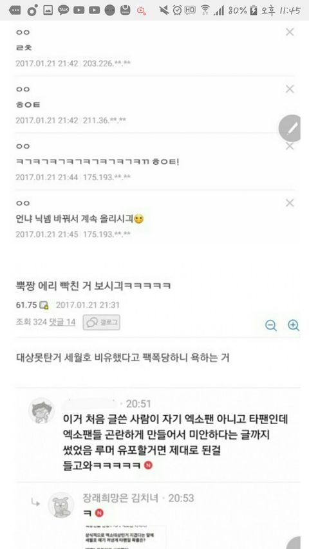The width and height of the screenshot is (309, 549).
Task: Delete the first ㄹㅊ comment with X
Action: click(290, 32)
